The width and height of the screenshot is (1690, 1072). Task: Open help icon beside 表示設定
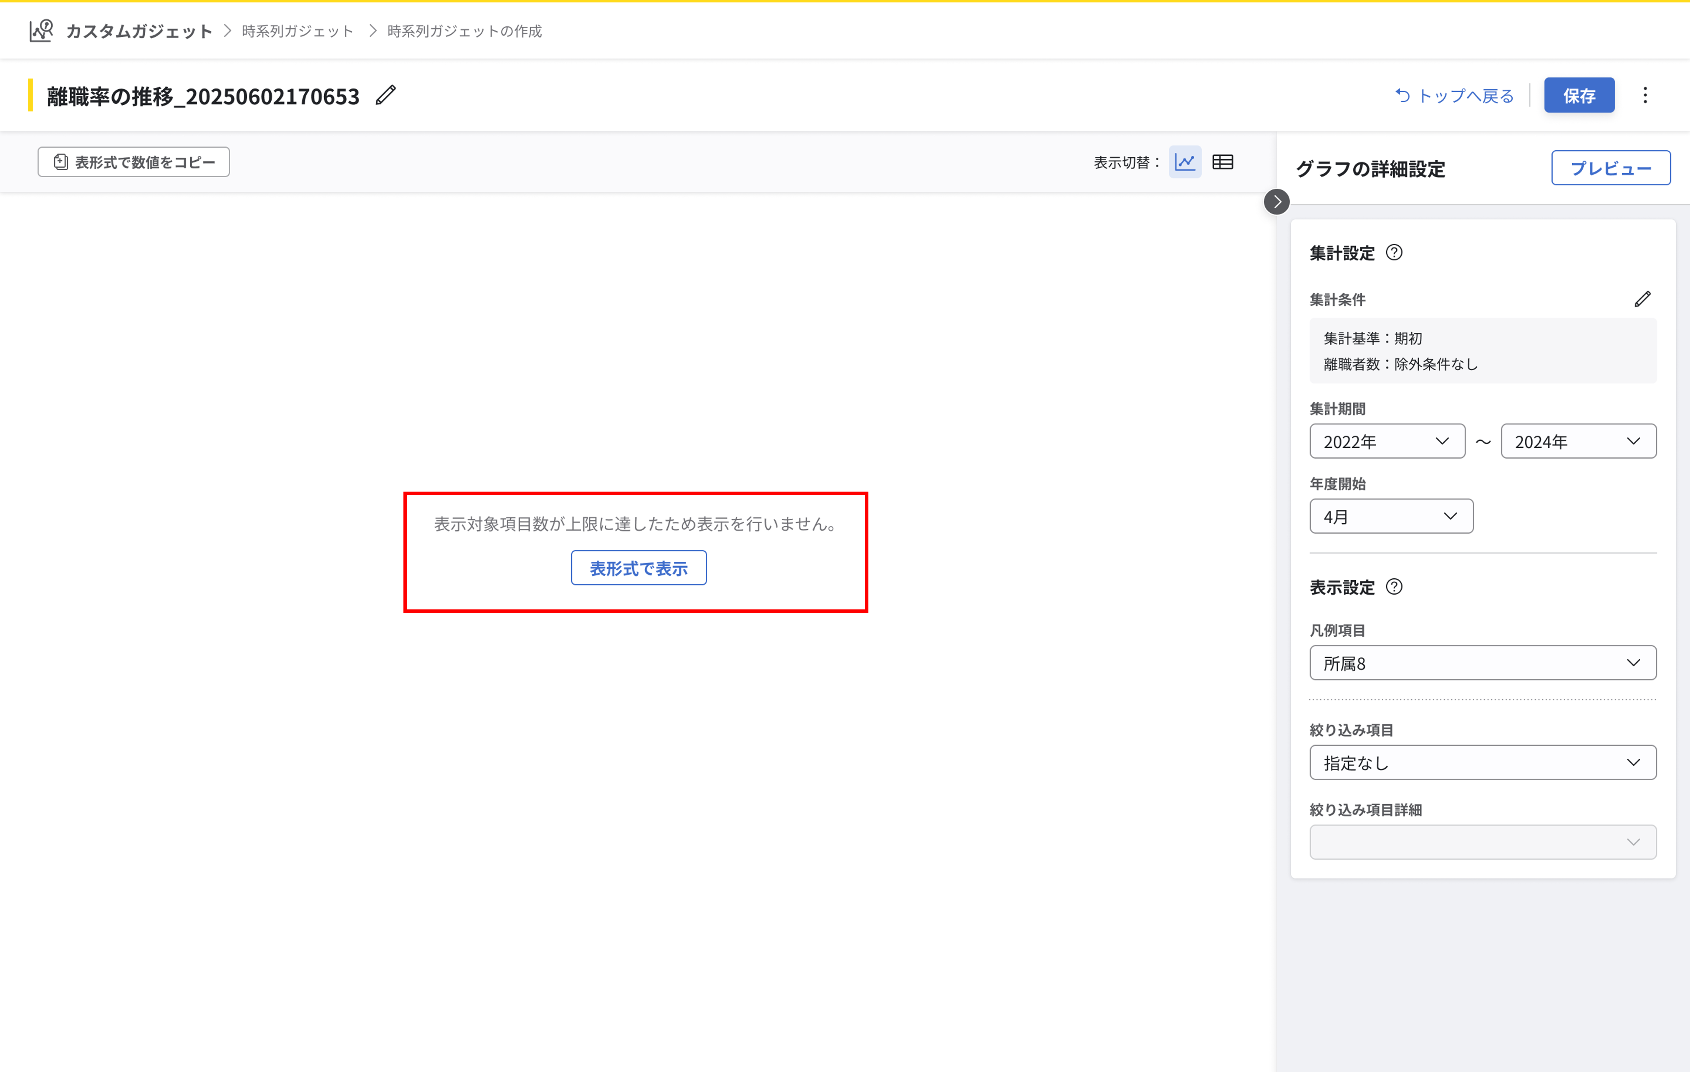click(x=1394, y=587)
